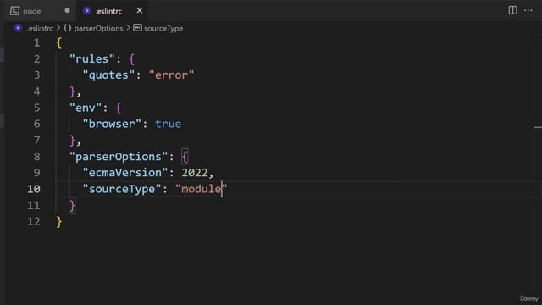Click line number 12 in gutter
Image resolution: width=542 pixels, height=305 pixels.
coord(34,222)
